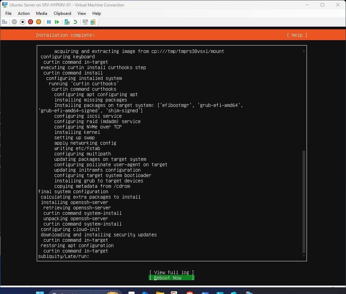
Task: Open the Windows Start menu
Action: 40,292
